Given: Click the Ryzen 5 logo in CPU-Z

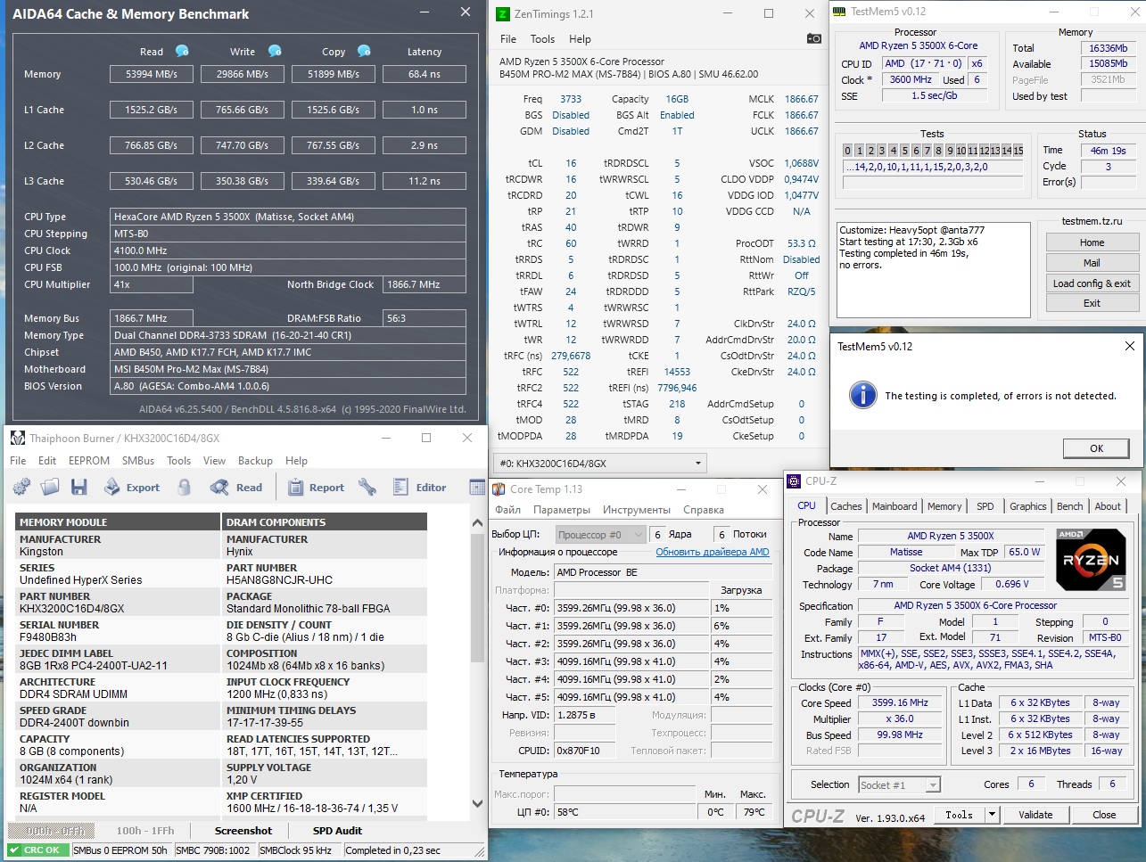Looking at the screenshot, I should pos(1090,560).
